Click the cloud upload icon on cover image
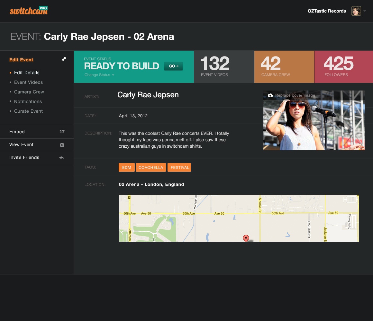Image resolution: width=373 pixels, height=321 pixels. click(270, 95)
